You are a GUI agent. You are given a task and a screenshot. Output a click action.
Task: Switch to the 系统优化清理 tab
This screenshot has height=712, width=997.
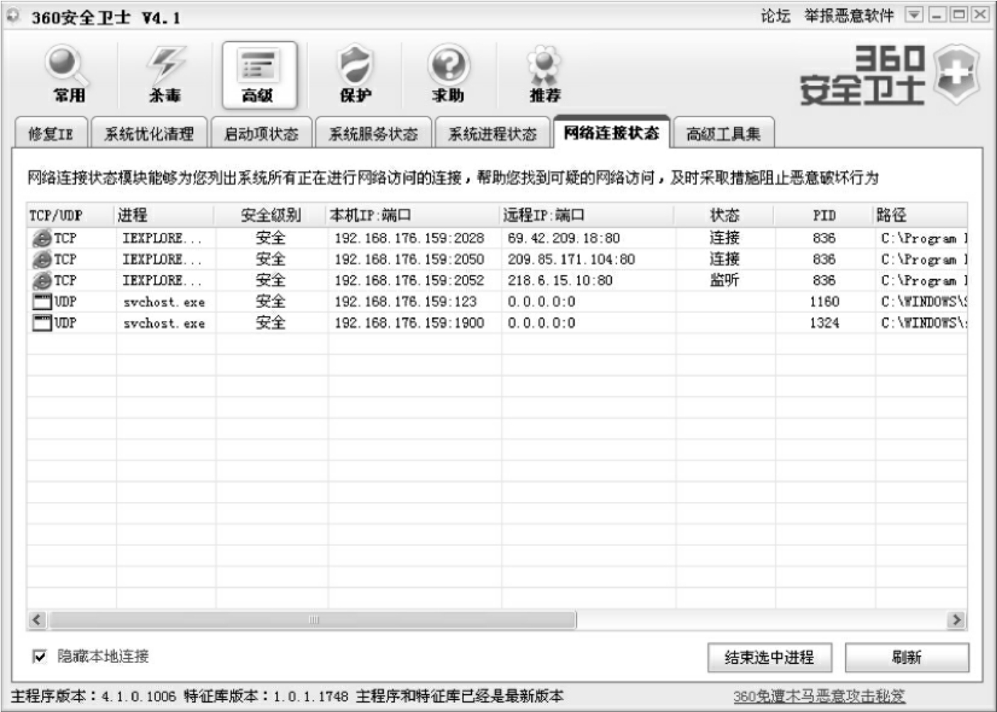click(x=149, y=133)
